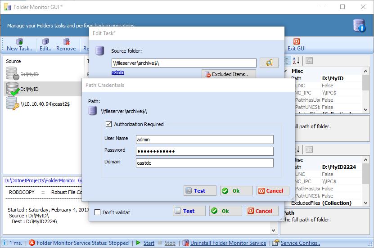The image size is (374, 248).
Task: Minimize the Folder Monitor GUI window
Action: click(x=322, y=7)
